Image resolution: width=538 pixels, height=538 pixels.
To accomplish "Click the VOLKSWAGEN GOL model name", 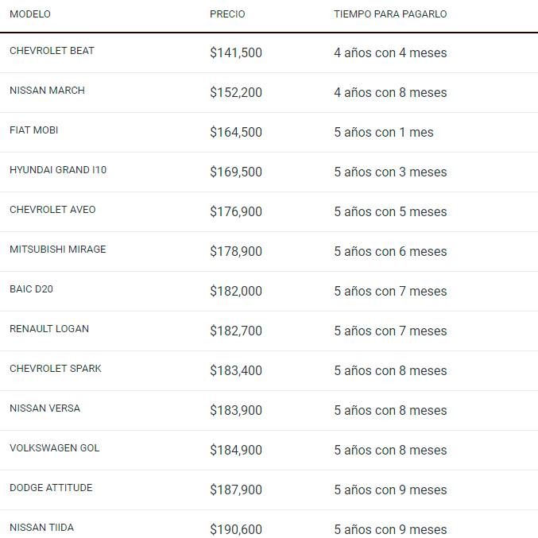I will pos(55,448).
